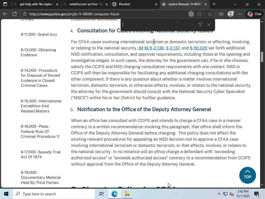Close the 'get help with file explorer' tab
Viewport: 265px width, 199px height.
coord(57,4)
